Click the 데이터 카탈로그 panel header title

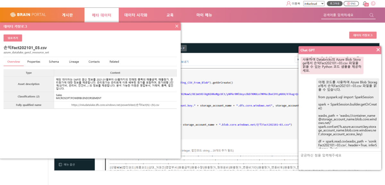[x=15, y=26]
